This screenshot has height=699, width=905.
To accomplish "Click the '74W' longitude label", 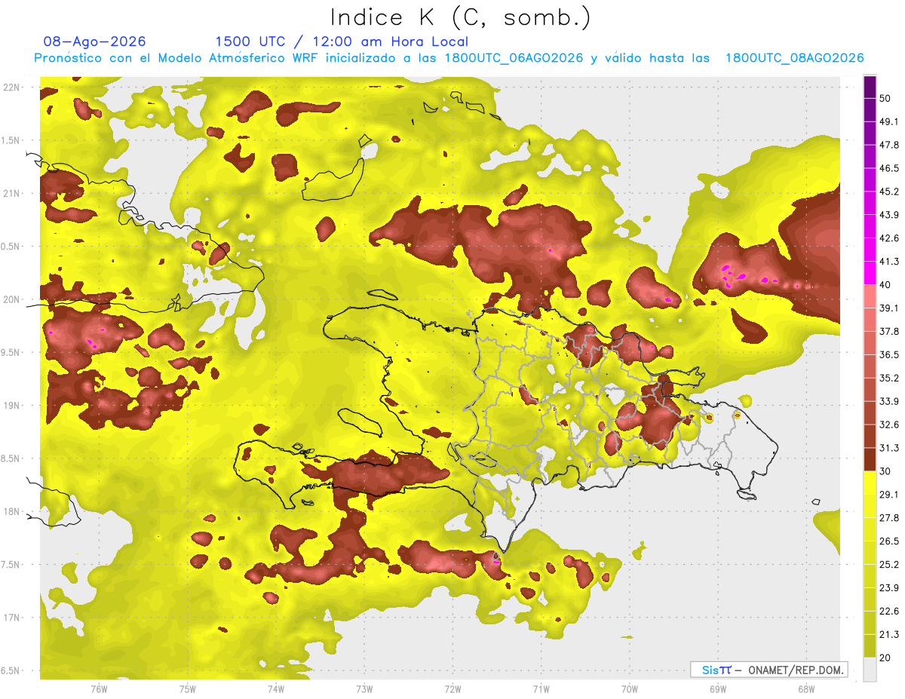I will pos(276,689).
